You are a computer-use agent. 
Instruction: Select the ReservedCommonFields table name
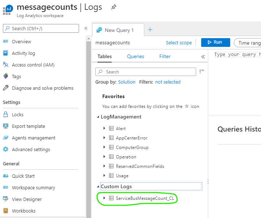point(140,166)
